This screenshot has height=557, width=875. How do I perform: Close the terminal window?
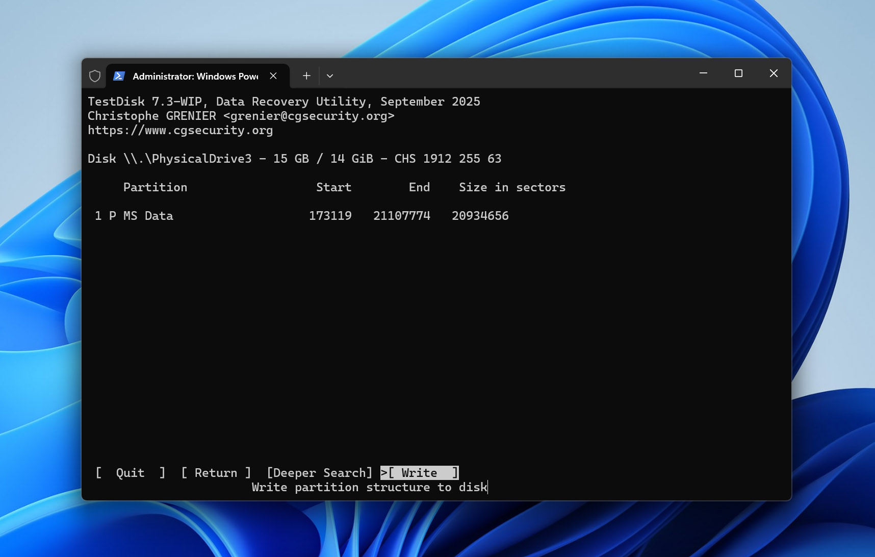pos(774,73)
